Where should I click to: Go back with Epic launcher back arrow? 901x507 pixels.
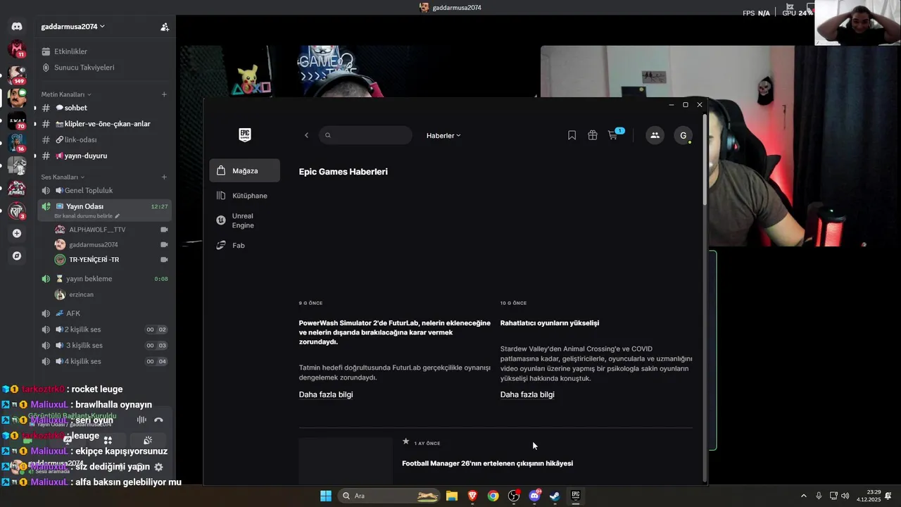(306, 135)
